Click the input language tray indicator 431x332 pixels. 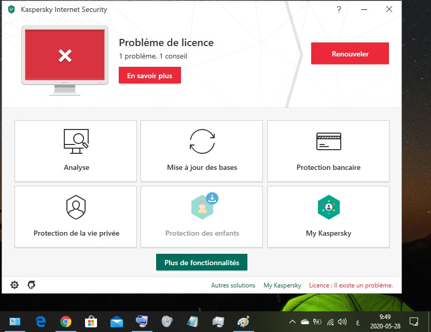[357, 323]
